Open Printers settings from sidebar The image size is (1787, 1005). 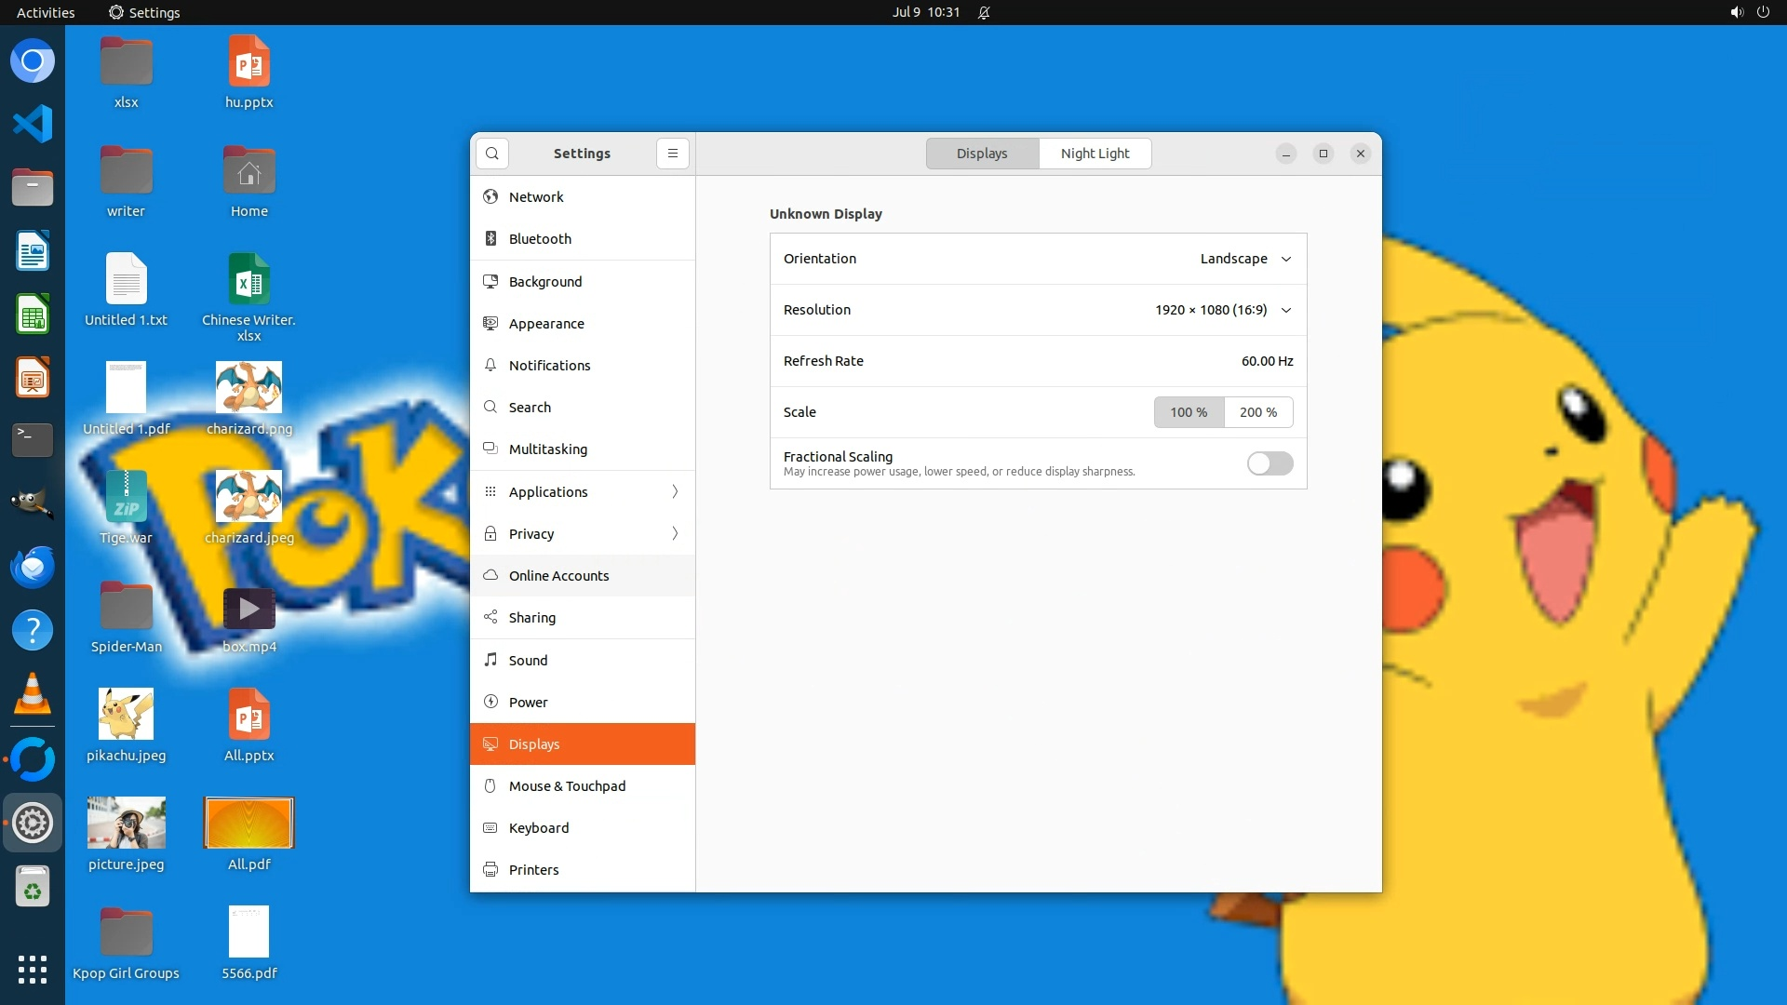[533, 870]
